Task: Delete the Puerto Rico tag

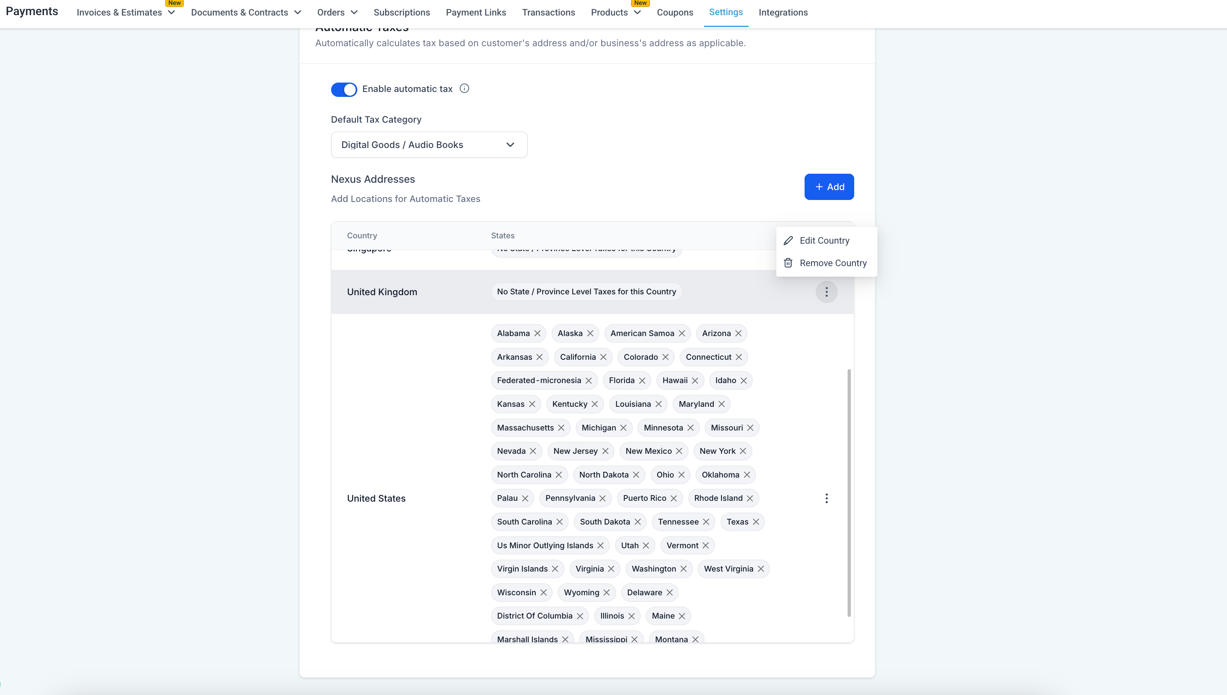Action: click(x=674, y=498)
